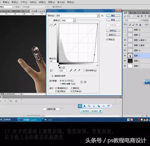Click the 选项(T)... options button
The image size is (150, 146).
(113, 35)
